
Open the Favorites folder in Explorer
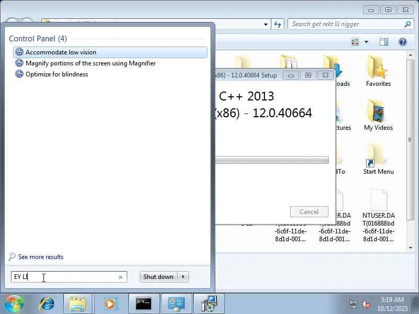378,71
